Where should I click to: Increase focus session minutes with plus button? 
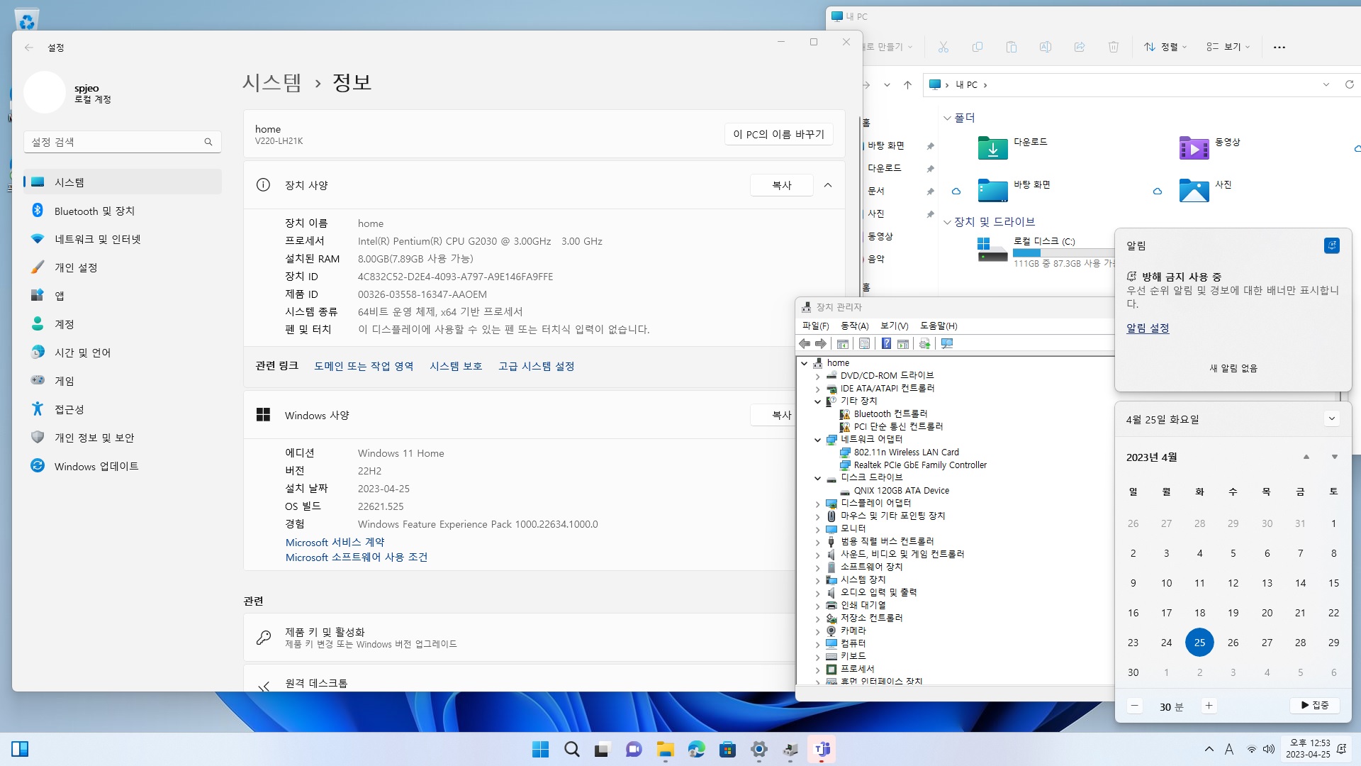tap(1209, 706)
